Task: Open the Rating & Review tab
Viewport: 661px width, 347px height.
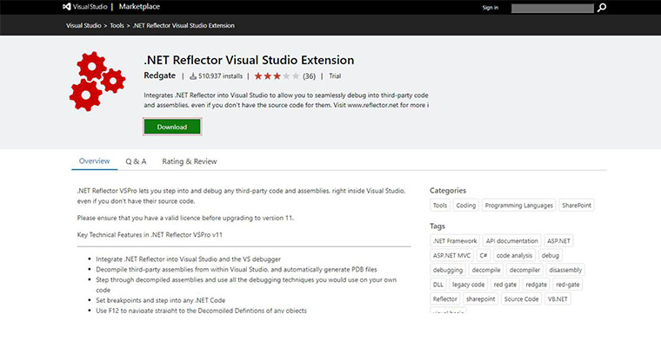Action: click(190, 161)
